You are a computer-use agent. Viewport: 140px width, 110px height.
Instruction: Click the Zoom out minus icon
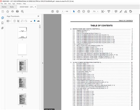[x=84, y=12]
